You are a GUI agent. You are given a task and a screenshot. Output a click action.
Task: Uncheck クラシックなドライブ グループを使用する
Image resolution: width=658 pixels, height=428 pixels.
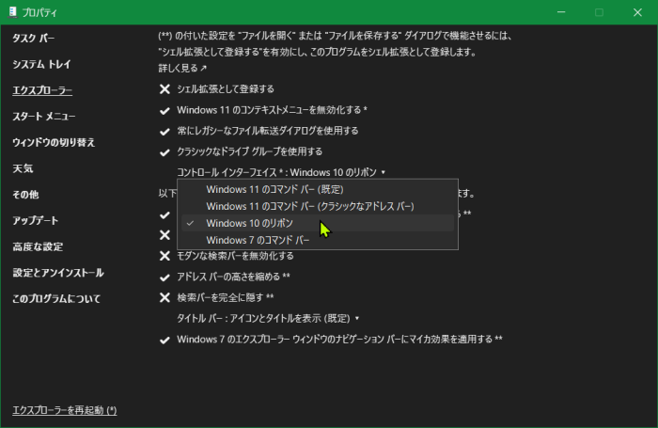tap(249, 151)
